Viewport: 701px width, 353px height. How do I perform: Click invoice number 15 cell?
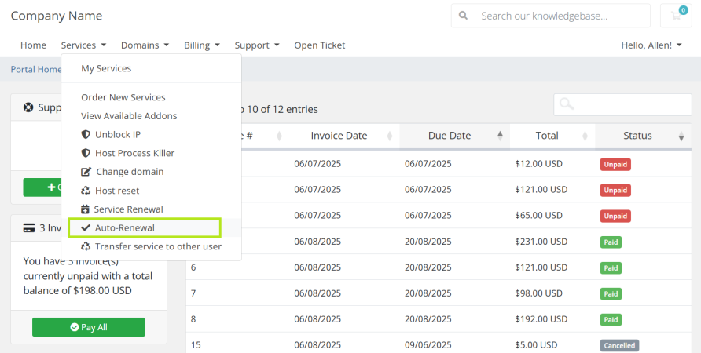click(196, 345)
